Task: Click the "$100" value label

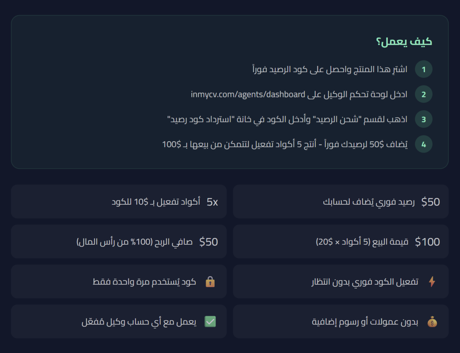Action: (427, 242)
